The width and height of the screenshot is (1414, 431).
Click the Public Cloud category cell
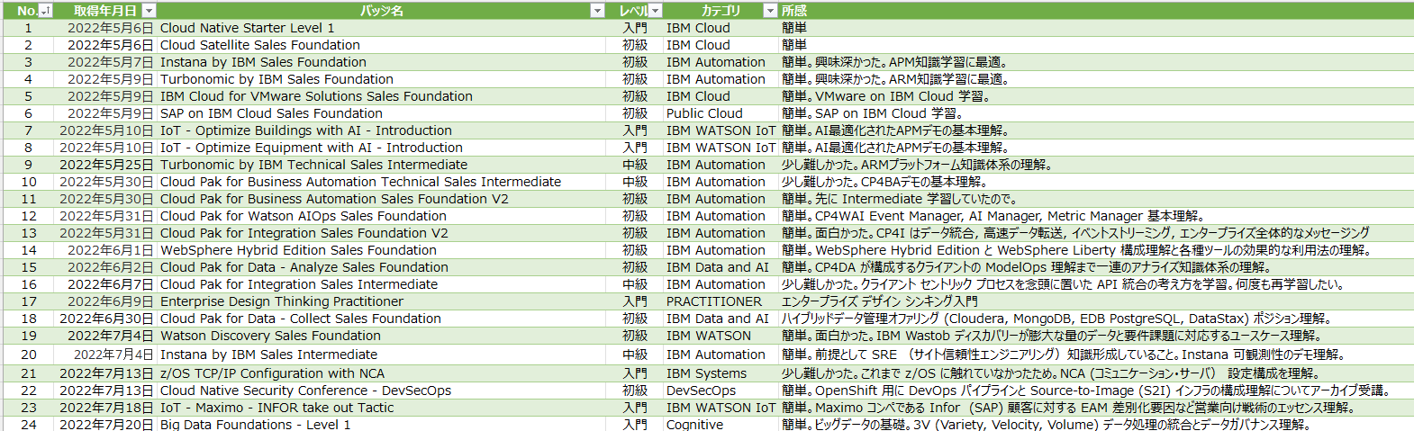(x=704, y=113)
